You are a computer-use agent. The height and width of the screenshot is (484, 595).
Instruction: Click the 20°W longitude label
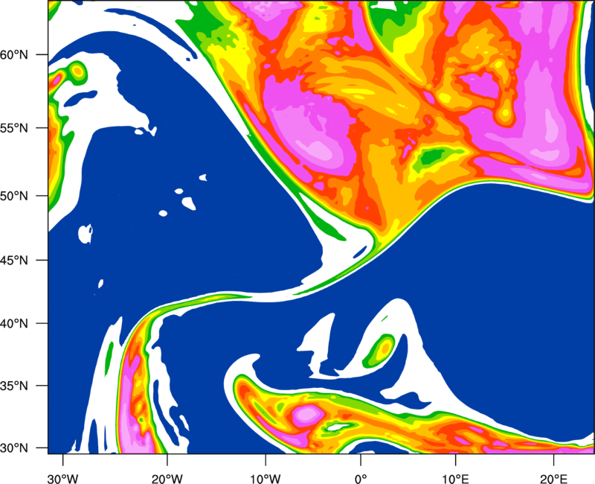point(167,479)
